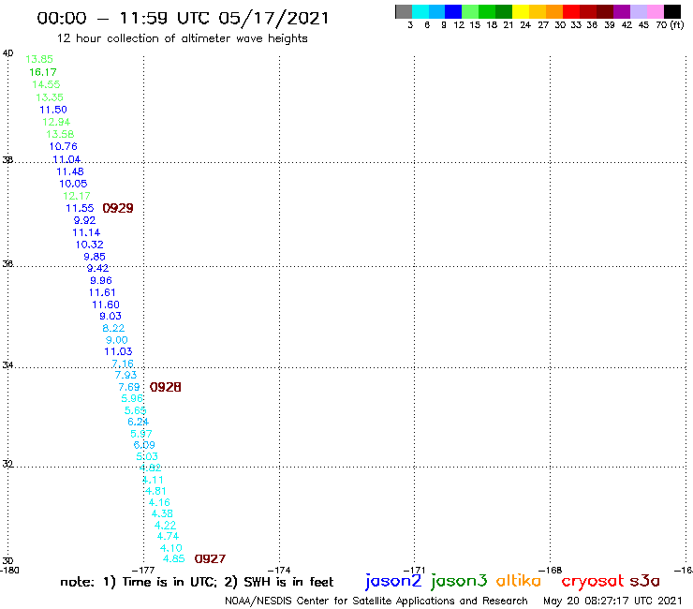Select the 6.09 reading
Image resolution: width=693 pixels, height=609 pixels.
click(x=144, y=445)
